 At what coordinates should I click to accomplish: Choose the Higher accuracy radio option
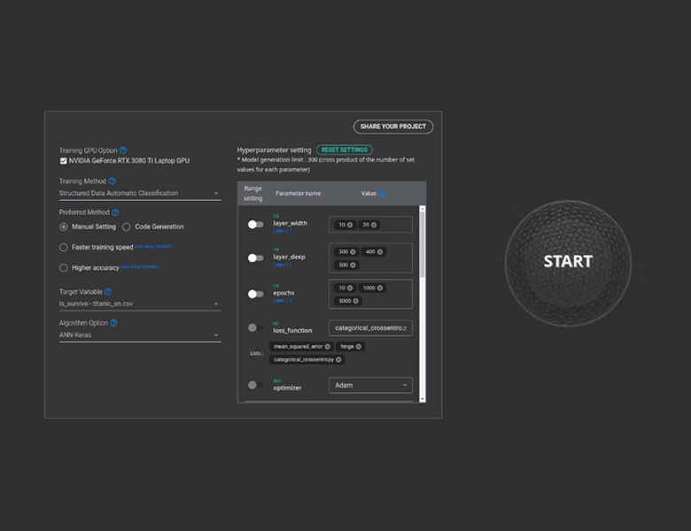coord(63,267)
